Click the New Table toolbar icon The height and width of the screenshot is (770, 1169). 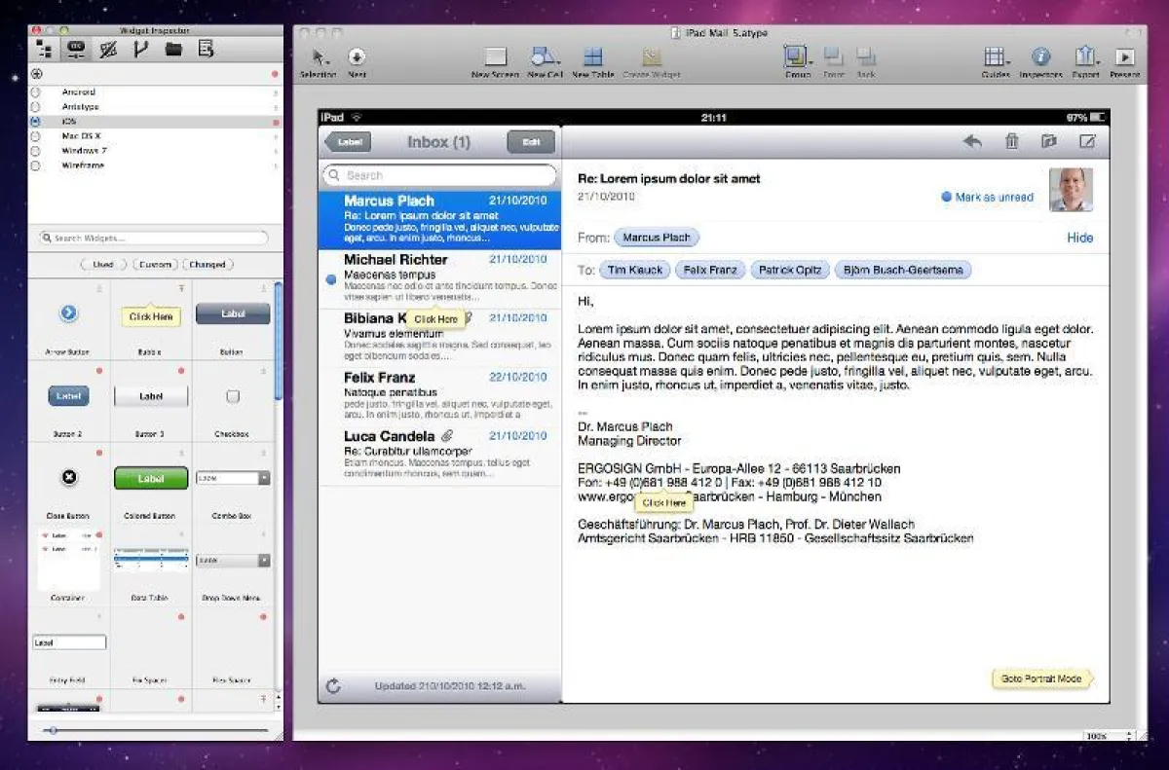[592, 57]
